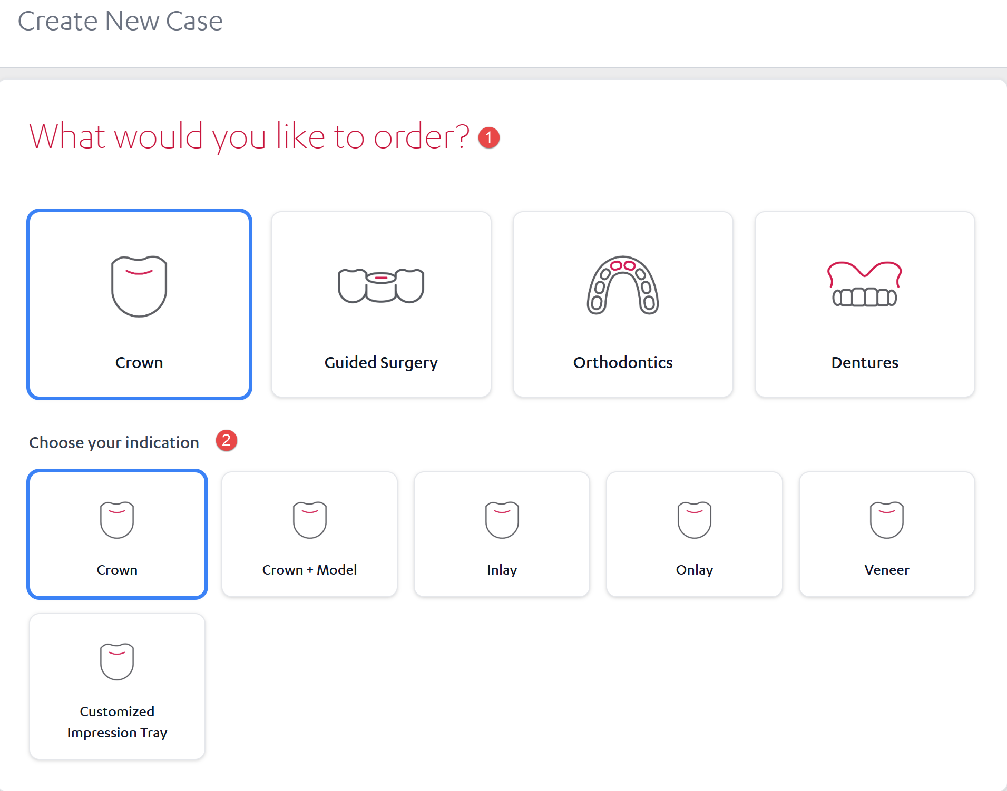This screenshot has width=1007, height=791.
Task: Select the Customized Impression Tray icon
Action: coord(117,661)
